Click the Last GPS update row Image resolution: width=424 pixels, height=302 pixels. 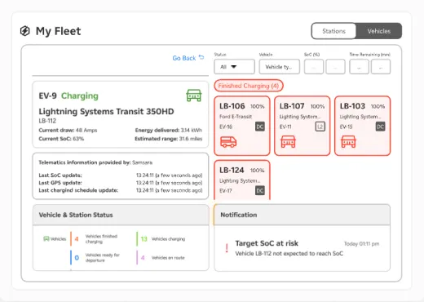[121, 183]
